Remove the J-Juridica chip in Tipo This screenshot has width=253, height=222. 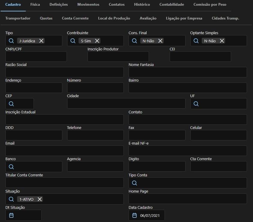pyautogui.click(x=41, y=41)
